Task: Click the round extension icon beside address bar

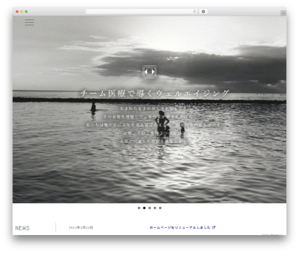Action: click(x=203, y=12)
